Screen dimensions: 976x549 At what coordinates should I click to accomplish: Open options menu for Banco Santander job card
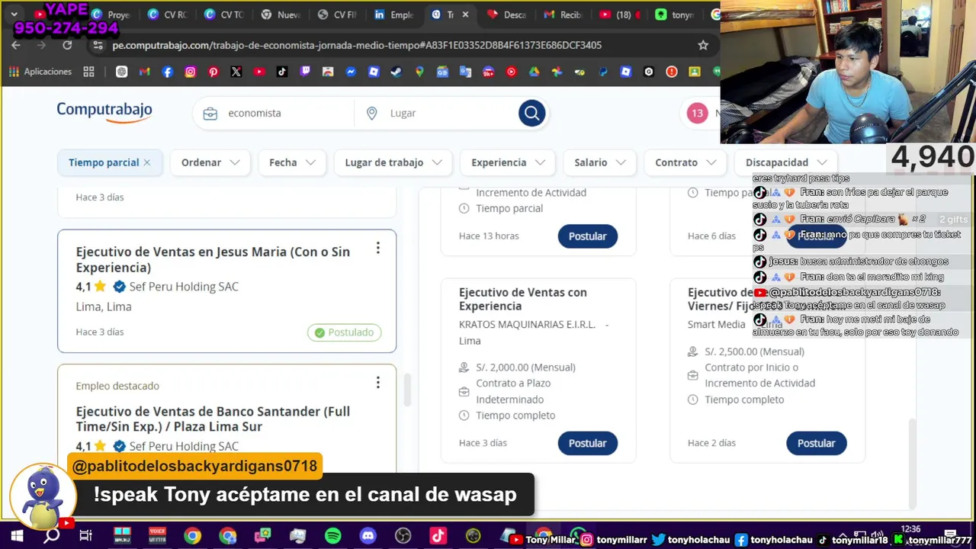377,383
